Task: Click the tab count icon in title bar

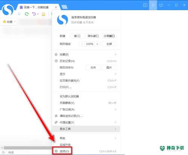Action: 145,5
